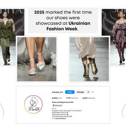Screen dimensions: 126x126
Task: Open the 177K followers list
Action: (x=72, y=98)
